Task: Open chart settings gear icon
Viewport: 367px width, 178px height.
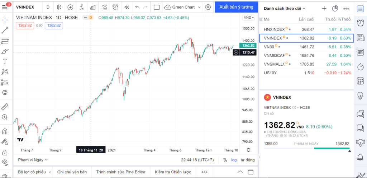Action: tap(208, 7)
